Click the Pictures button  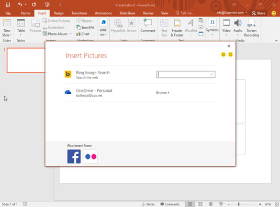(36, 26)
